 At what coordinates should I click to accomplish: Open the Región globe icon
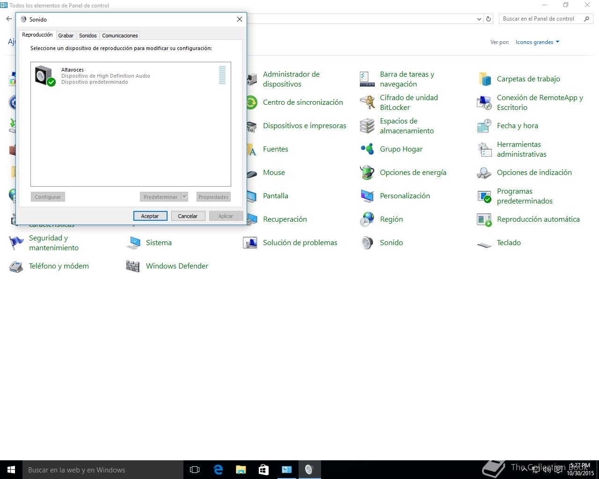pyautogui.click(x=367, y=219)
